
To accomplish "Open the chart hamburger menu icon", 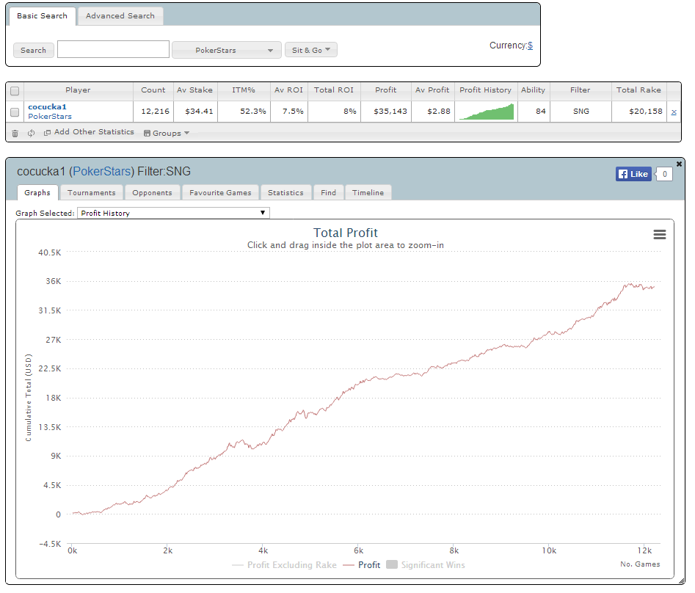I will click(660, 234).
